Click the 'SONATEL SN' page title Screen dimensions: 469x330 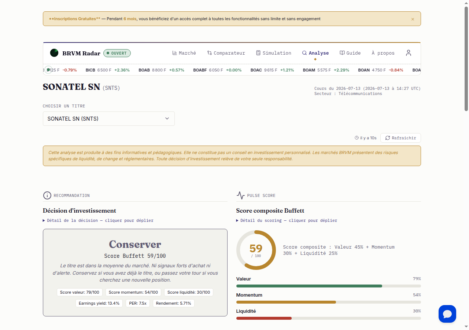[x=71, y=87]
